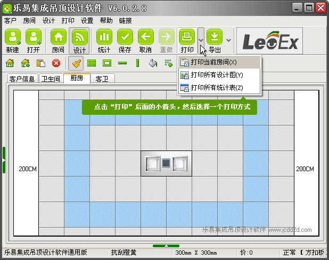329x260 pixels.
Task: Select the brush tool in second toolbar
Action: click(76, 63)
